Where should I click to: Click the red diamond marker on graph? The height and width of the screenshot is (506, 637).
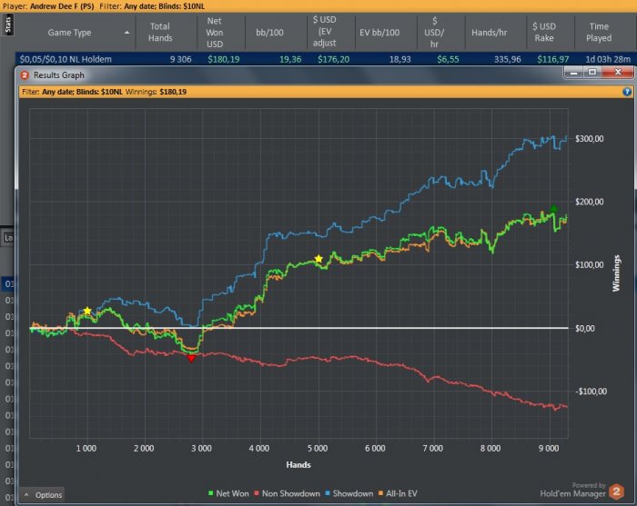tap(191, 358)
